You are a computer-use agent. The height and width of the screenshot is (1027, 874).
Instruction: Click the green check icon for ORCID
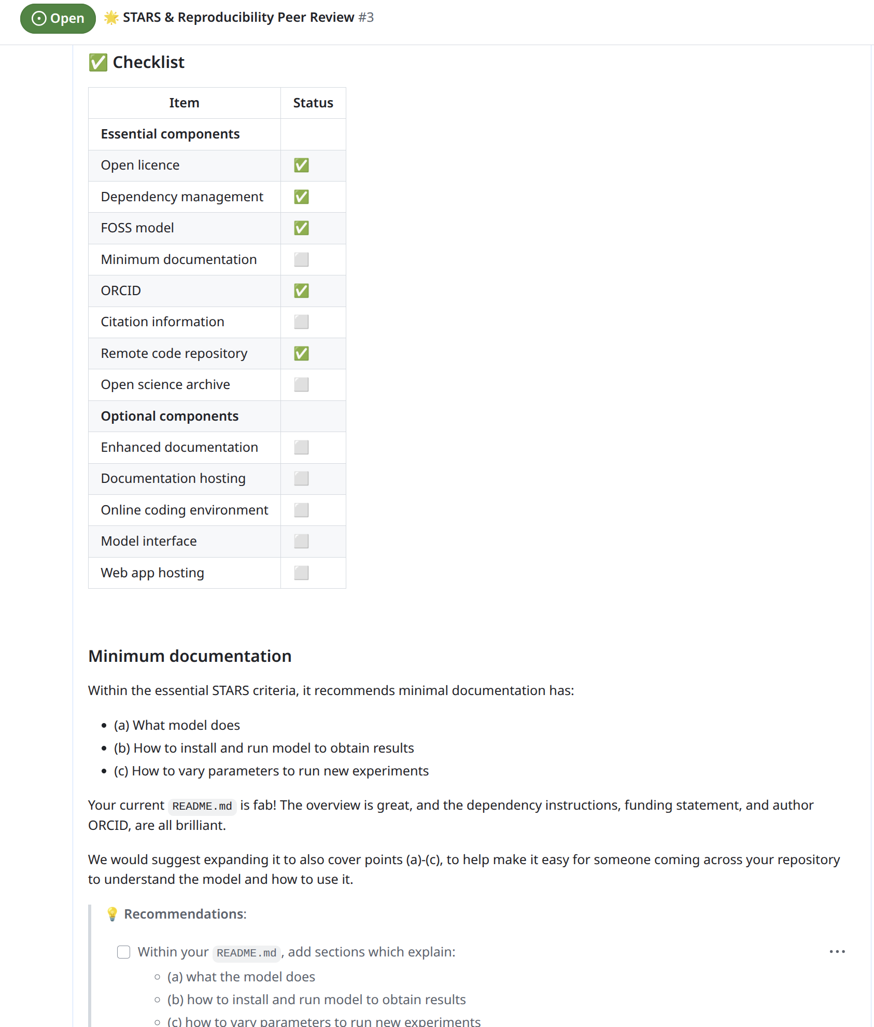click(301, 290)
